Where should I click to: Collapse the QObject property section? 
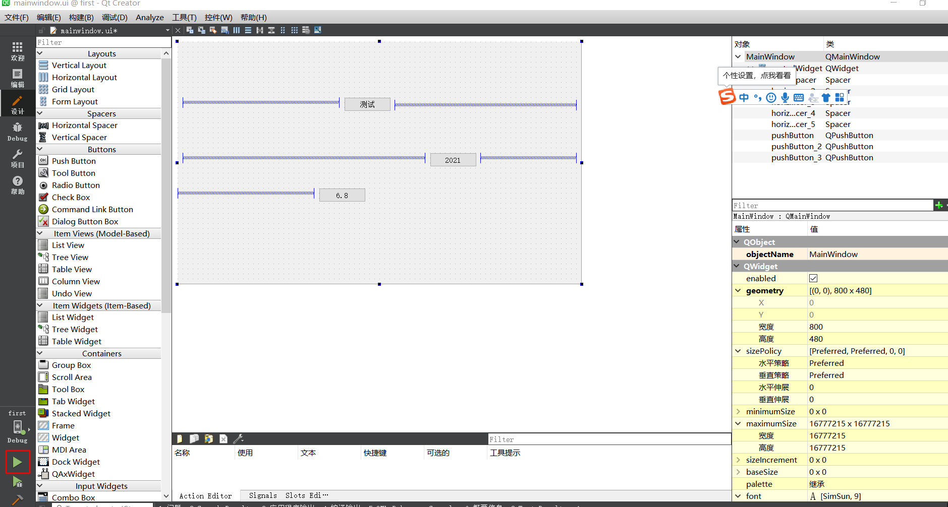tap(738, 242)
